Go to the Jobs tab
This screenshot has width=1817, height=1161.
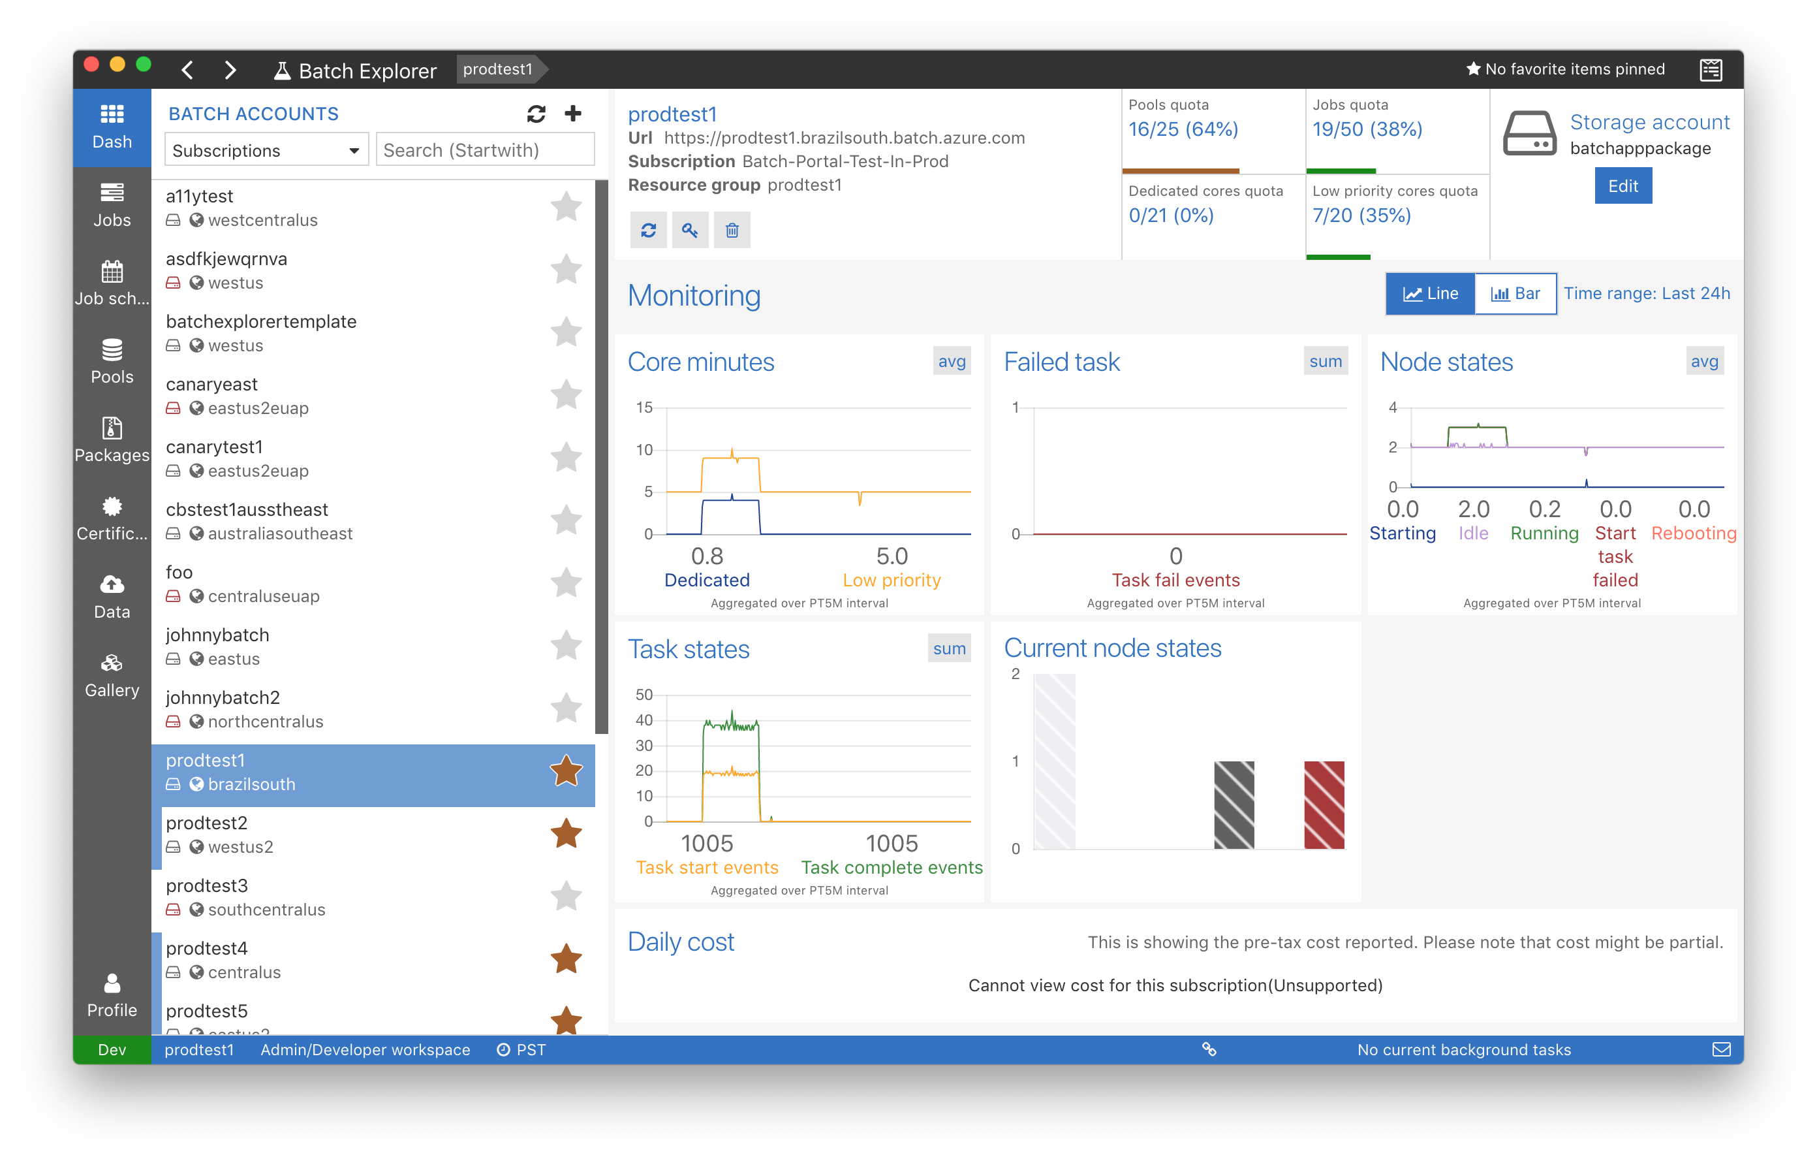point(112,204)
